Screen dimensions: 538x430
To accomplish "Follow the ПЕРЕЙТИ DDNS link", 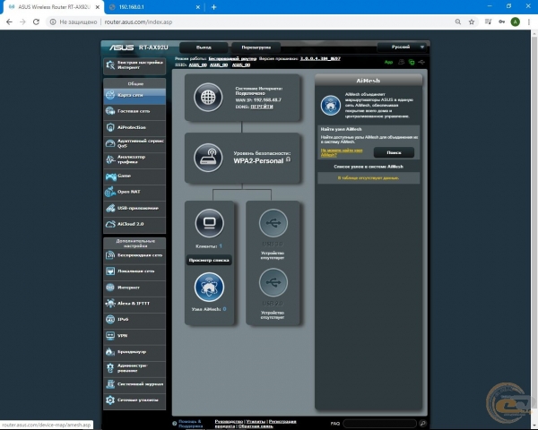I will pyautogui.click(x=262, y=107).
